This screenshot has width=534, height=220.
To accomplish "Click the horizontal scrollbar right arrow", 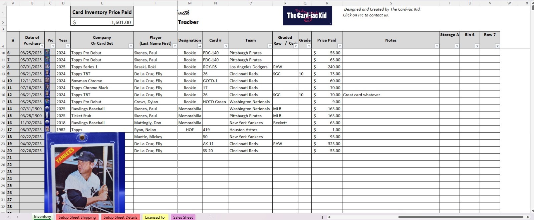I will pyautogui.click(x=528, y=217).
